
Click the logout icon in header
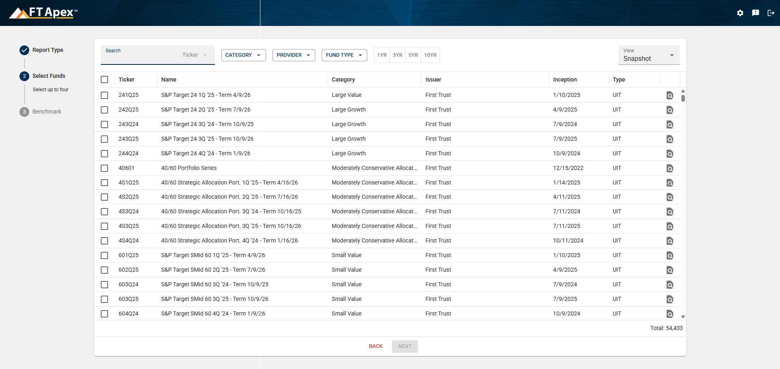click(x=771, y=13)
